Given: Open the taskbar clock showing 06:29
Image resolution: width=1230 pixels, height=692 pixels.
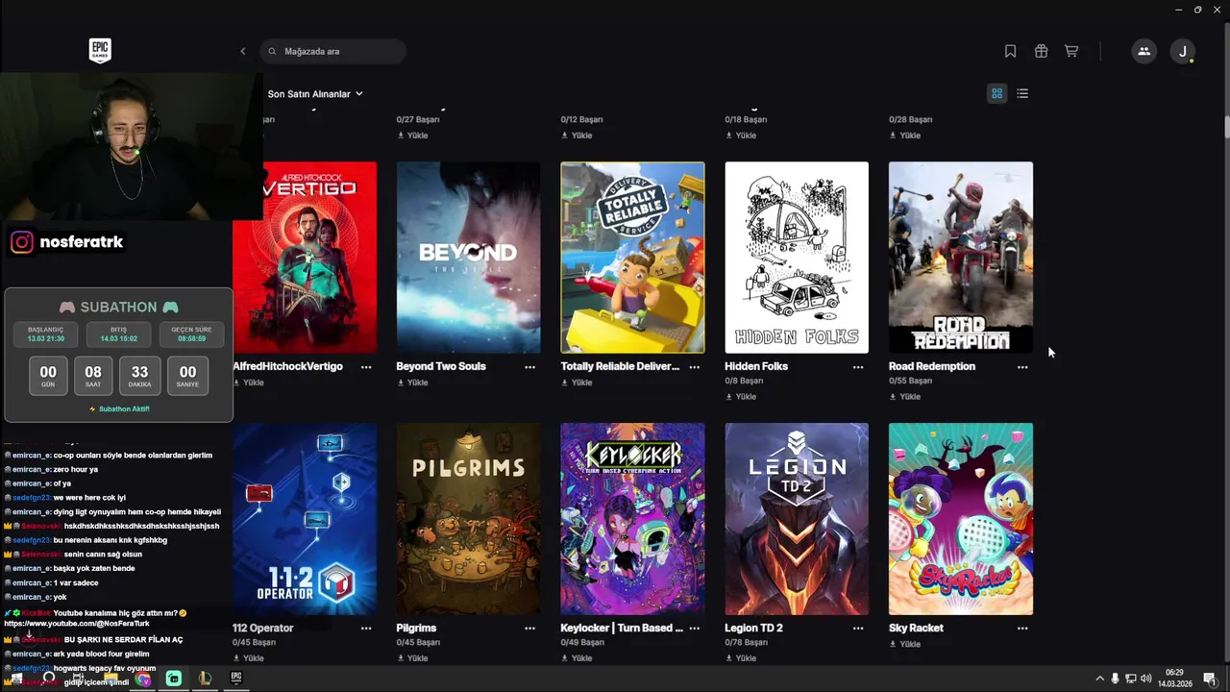Looking at the screenshot, I should (x=1177, y=679).
